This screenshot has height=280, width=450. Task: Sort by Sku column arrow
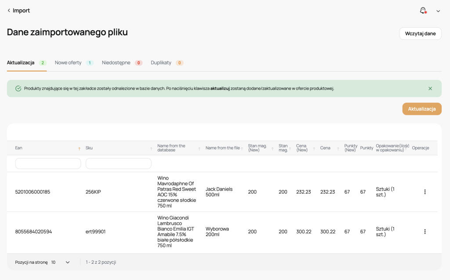click(151, 149)
